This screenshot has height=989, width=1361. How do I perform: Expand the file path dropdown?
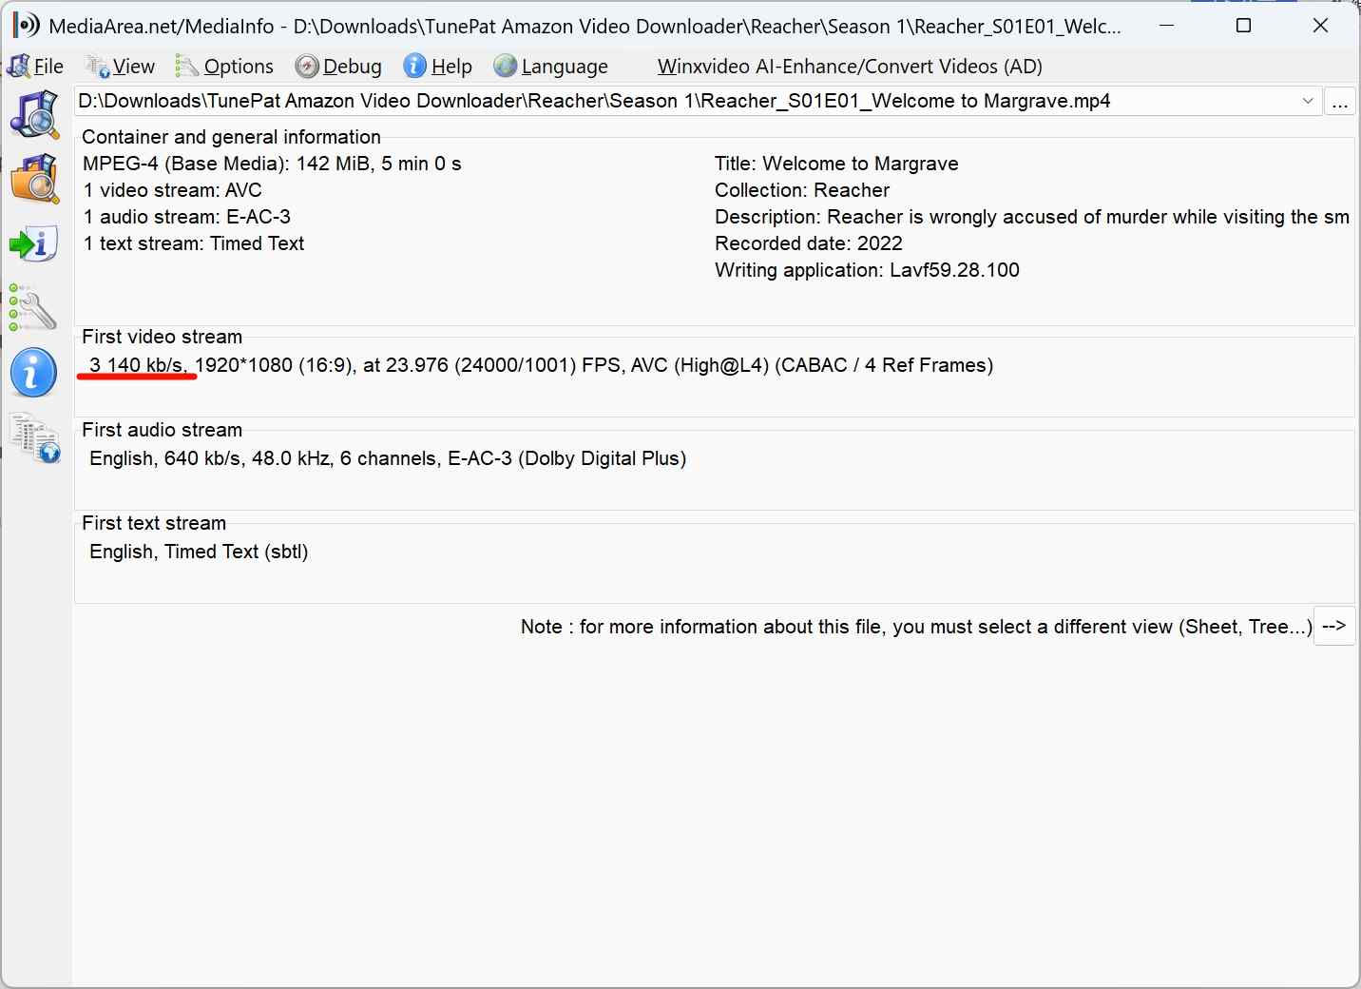1308,101
